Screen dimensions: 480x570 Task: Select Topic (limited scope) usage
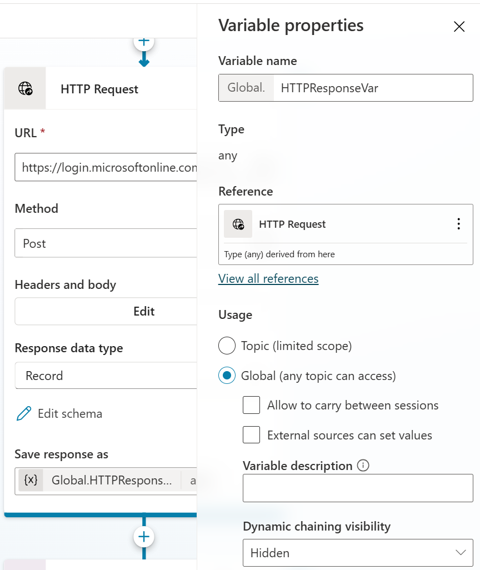point(227,346)
